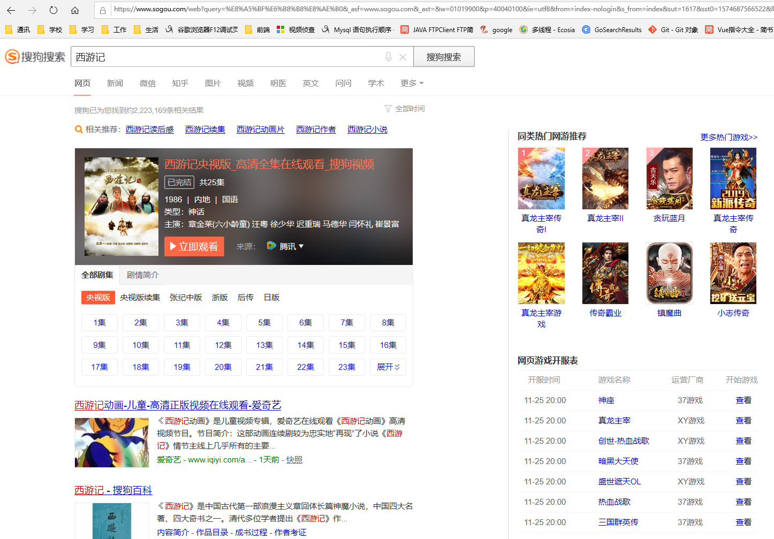
Task: Open the 快照 cached page link
Action: (294, 459)
